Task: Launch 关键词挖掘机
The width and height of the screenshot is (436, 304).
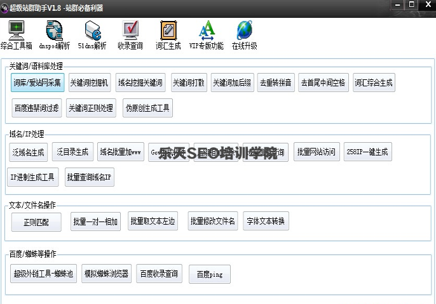Action: 90,83
